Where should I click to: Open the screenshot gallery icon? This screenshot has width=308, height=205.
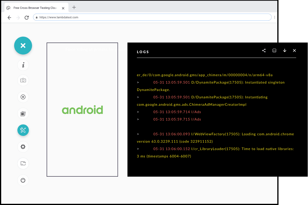(x=23, y=113)
